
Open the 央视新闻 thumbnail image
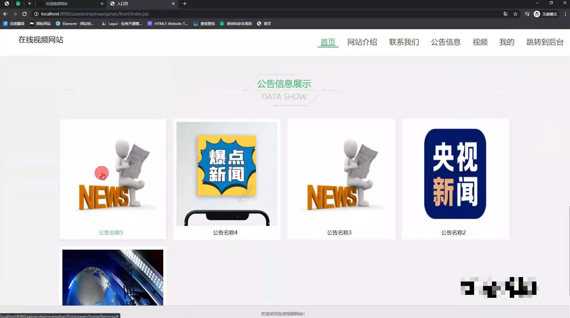455,174
